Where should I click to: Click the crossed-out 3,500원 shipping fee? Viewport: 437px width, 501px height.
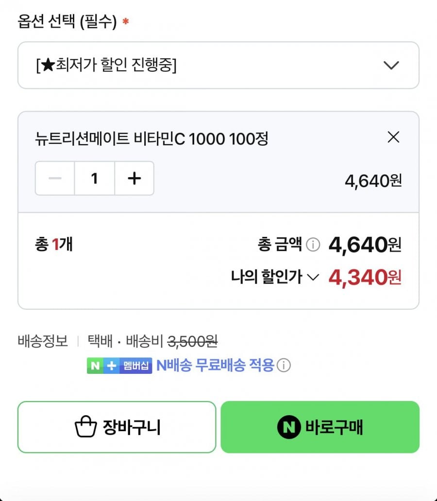pyautogui.click(x=192, y=341)
